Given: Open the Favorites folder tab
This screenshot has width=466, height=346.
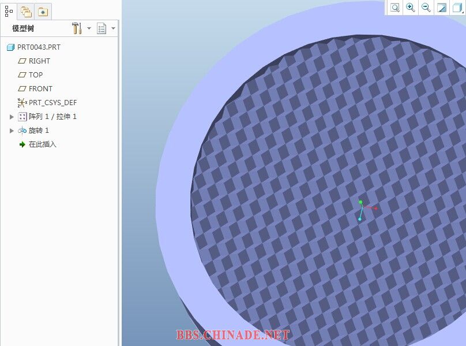Looking at the screenshot, I should 43,10.
